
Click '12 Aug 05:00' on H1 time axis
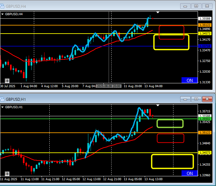tap(71, 179)
